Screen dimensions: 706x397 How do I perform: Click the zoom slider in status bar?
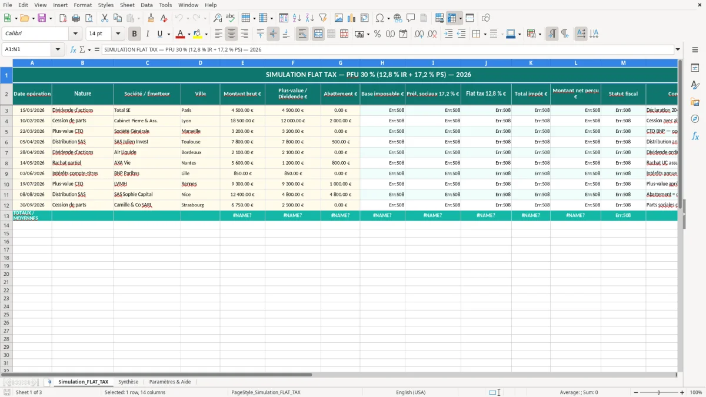tap(658, 392)
